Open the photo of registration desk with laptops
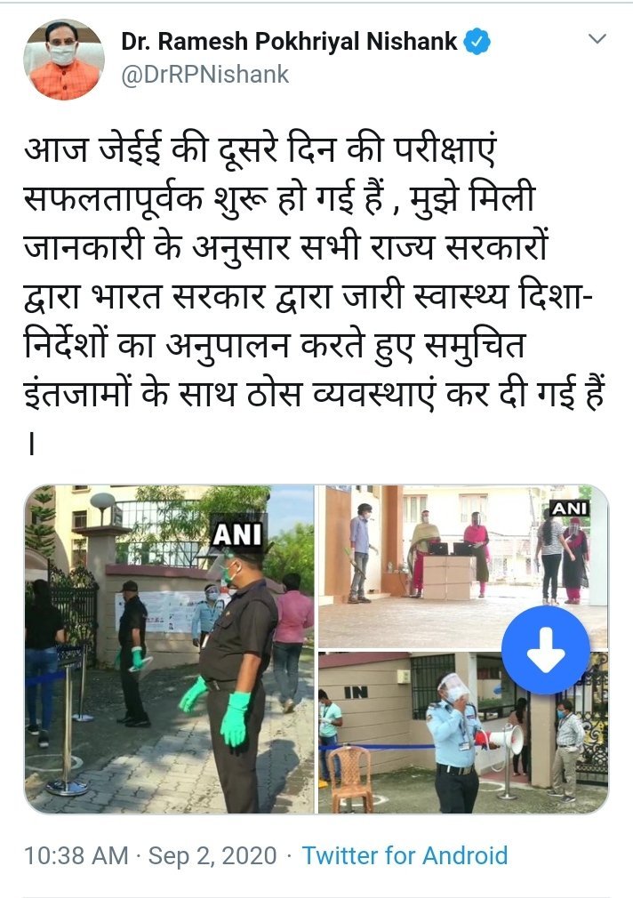633x898 pixels. [x=463, y=567]
